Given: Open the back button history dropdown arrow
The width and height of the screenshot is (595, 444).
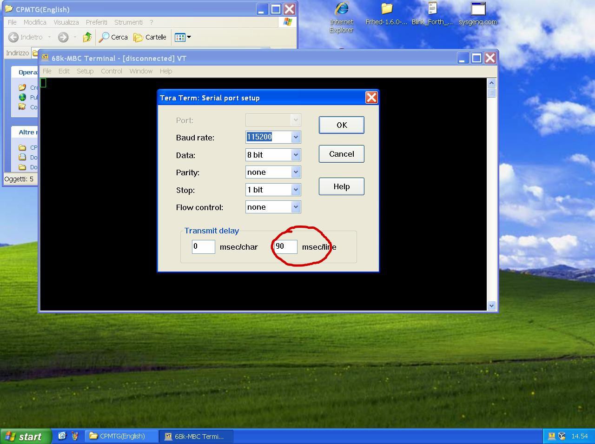Looking at the screenshot, I should pyautogui.click(x=49, y=37).
